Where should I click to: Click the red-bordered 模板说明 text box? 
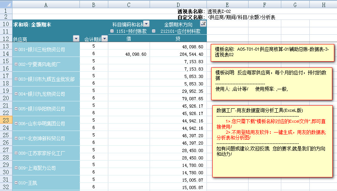click(273, 83)
